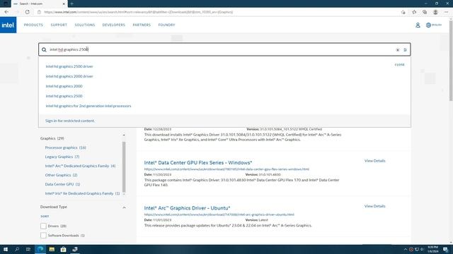Open the browser collections icon
Image resolution: width=453 pixels, height=254 pixels.
click(425, 12)
